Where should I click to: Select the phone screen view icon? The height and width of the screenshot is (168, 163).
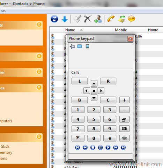[87, 46]
